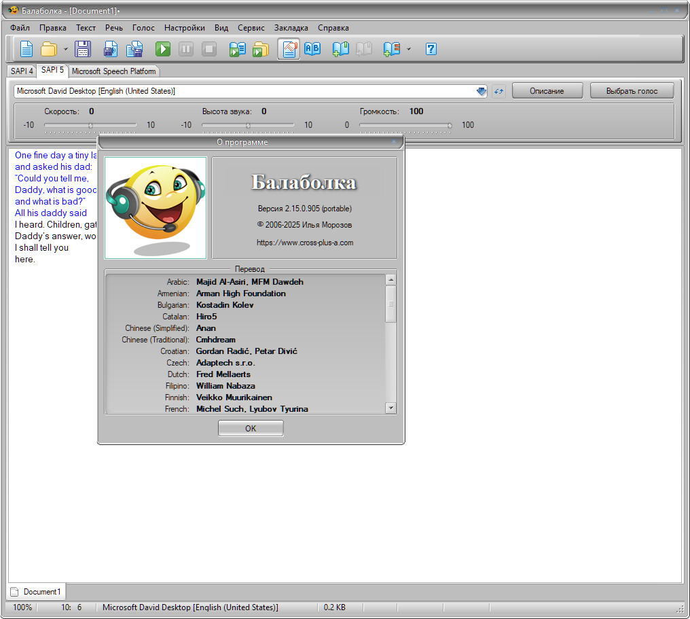Image resolution: width=690 pixels, height=619 pixels.
Task: Click the '0.2 KB' file size in status bar
Action: point(335,607)
